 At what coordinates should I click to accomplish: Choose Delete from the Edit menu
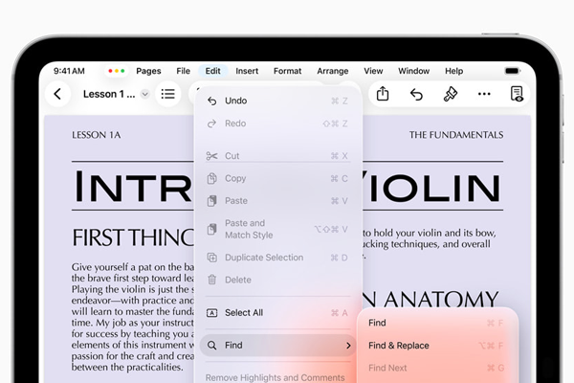(277, 280)
